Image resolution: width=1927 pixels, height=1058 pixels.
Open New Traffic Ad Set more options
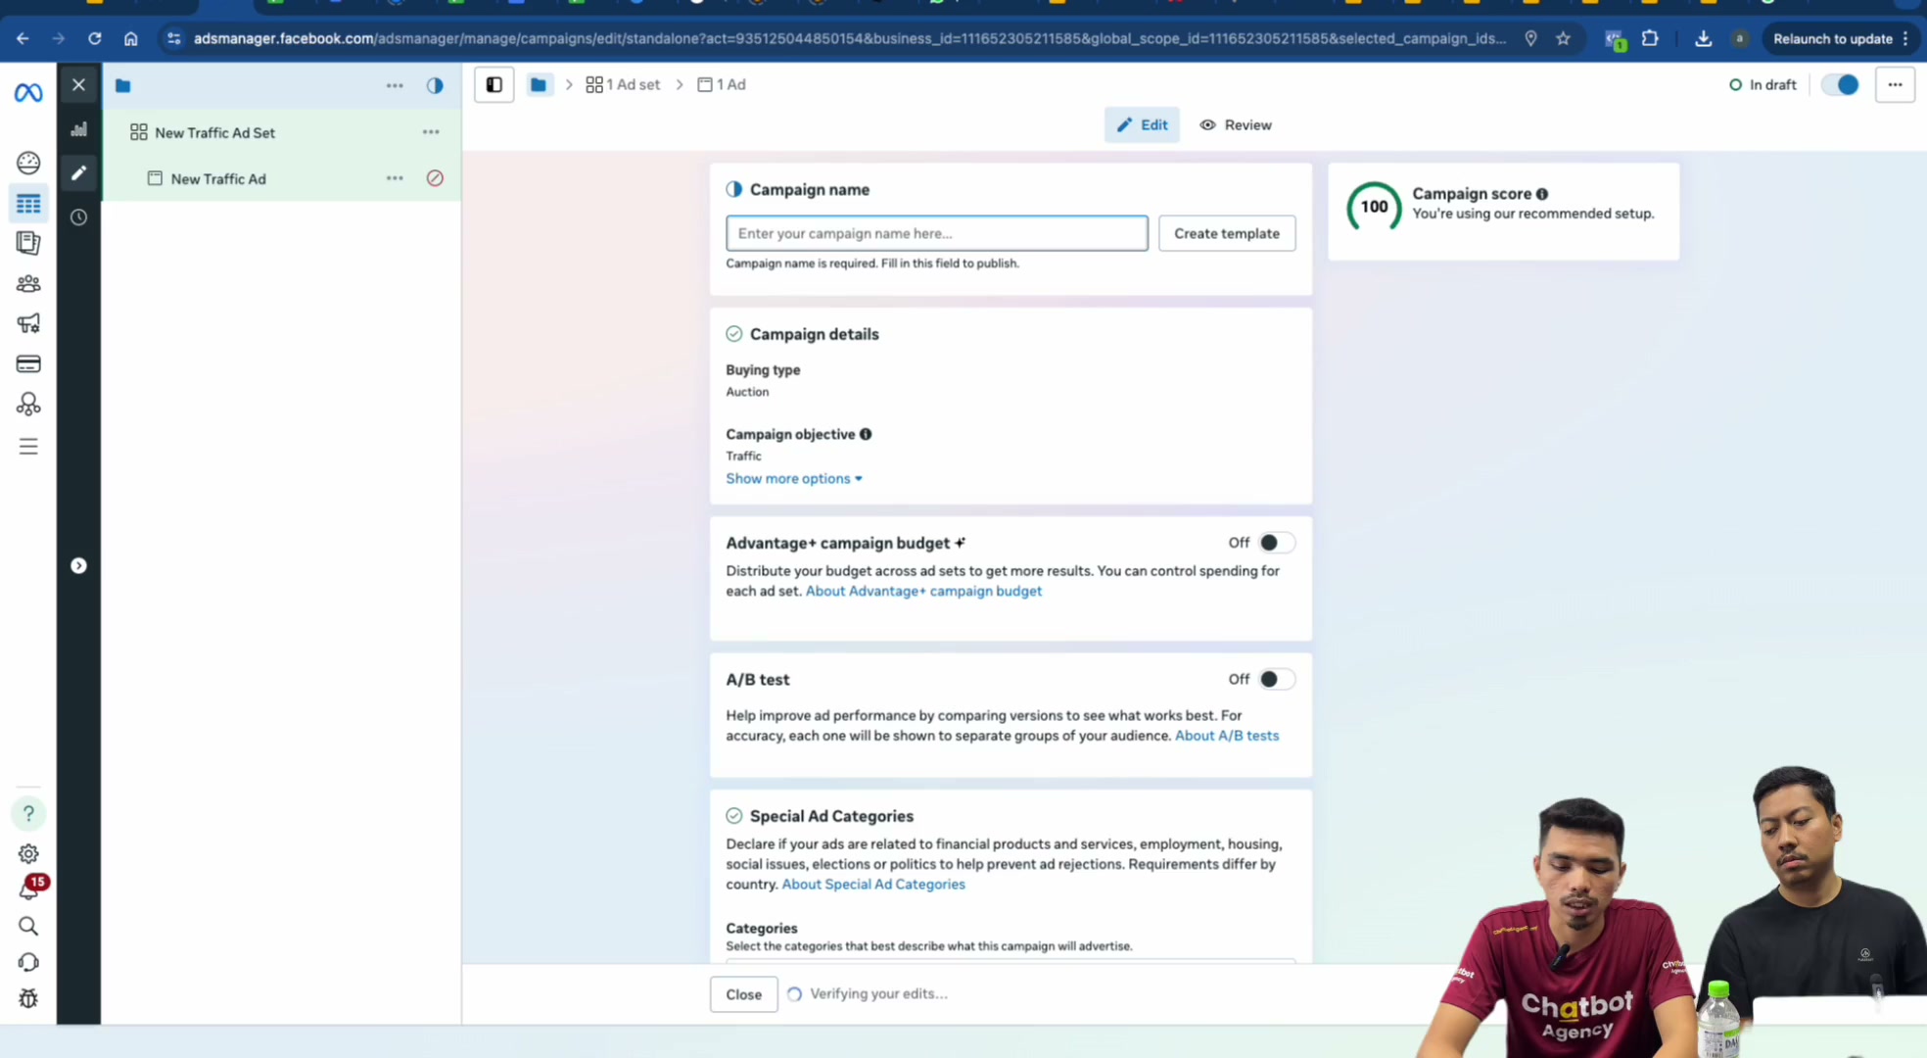[x=431, y=132]
